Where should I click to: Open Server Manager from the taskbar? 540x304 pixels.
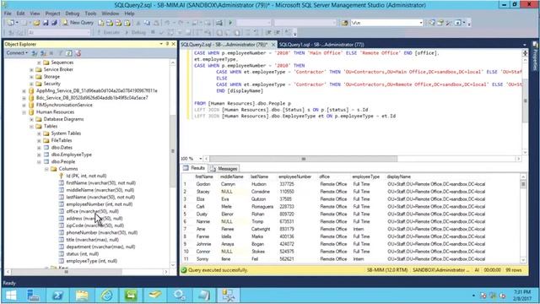[33, 296]
